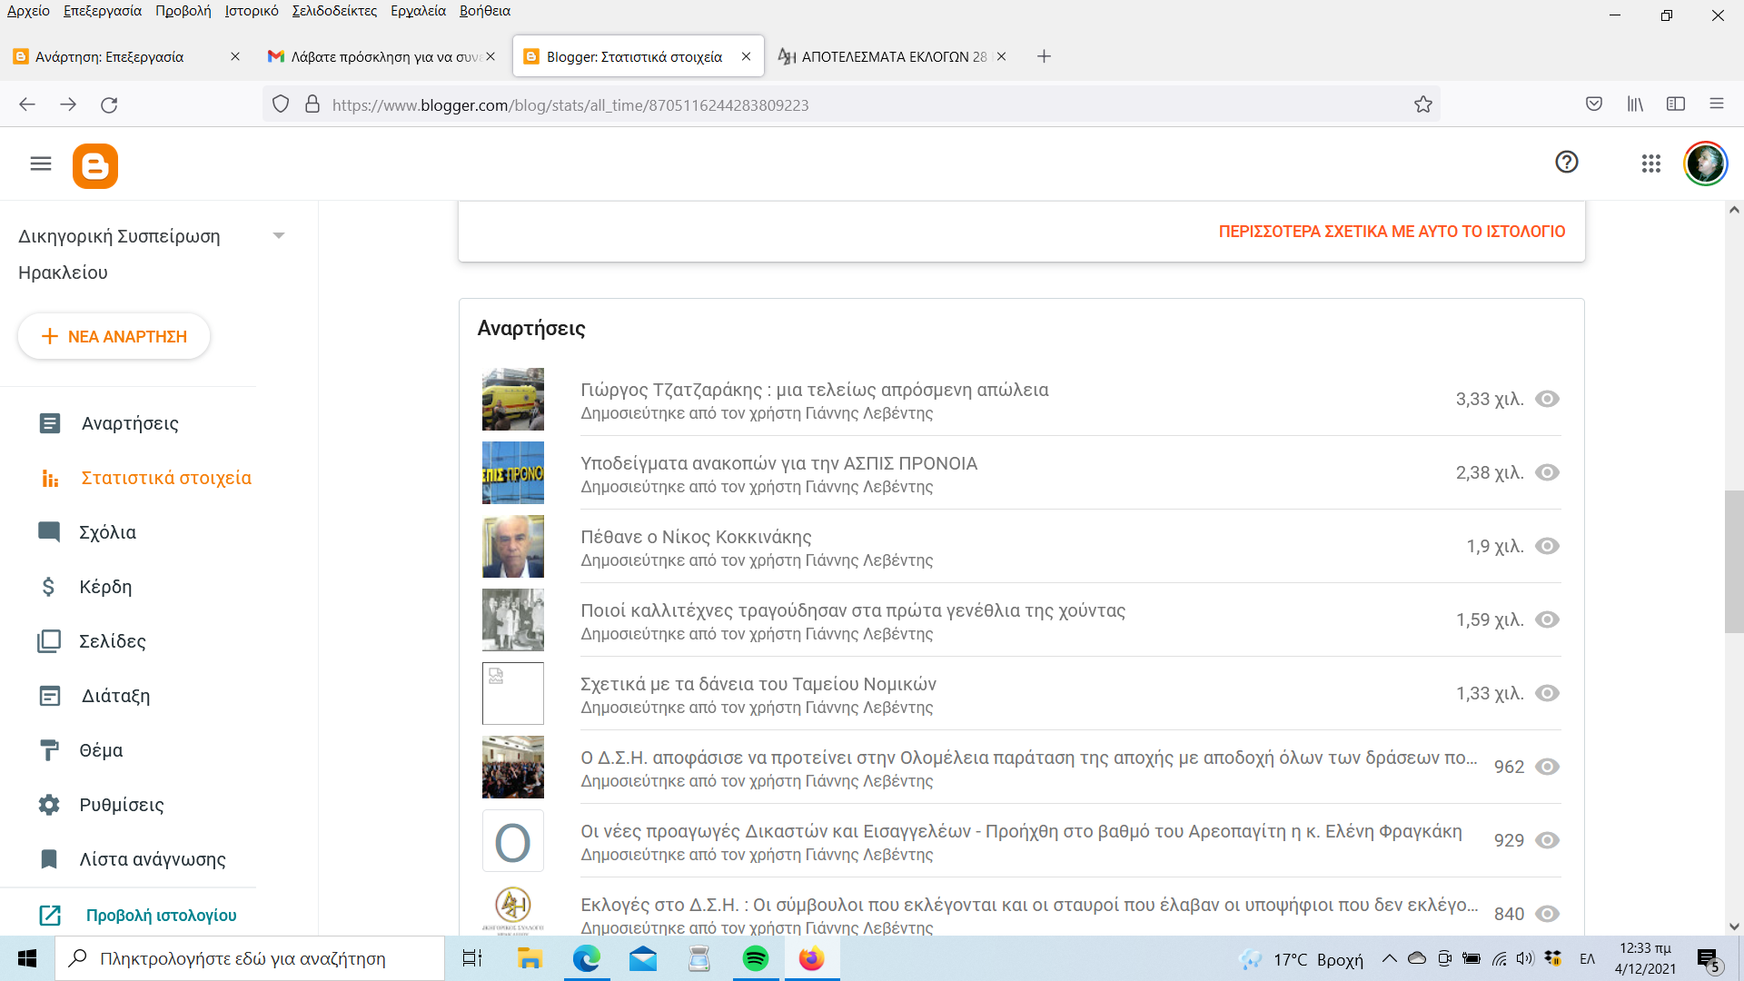Open the Google apps grid

pyautogui.click(x=1650, y=163)
